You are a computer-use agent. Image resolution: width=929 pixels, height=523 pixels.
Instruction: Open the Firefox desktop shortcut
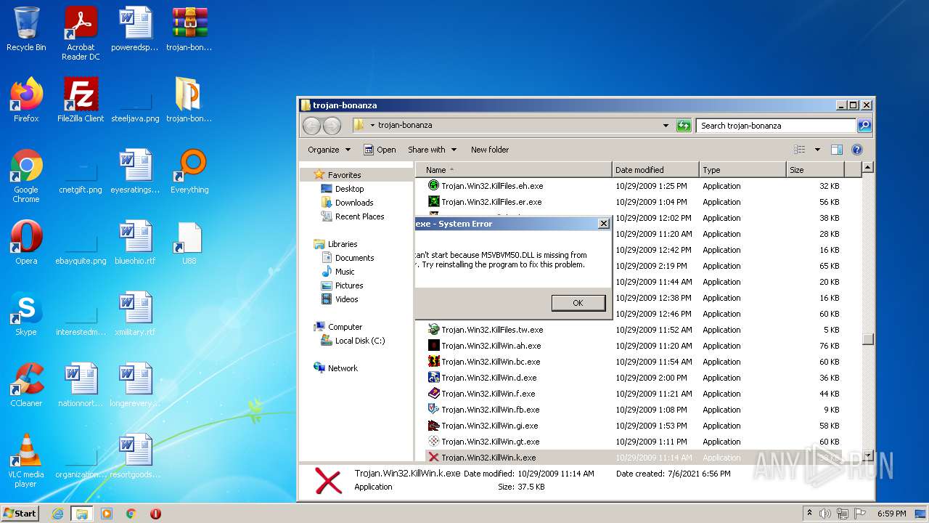pyautogui.click(x=26, y=100)
